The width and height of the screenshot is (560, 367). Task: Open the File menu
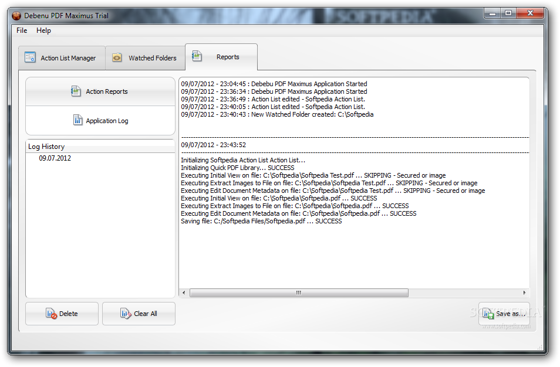(22, 30)
